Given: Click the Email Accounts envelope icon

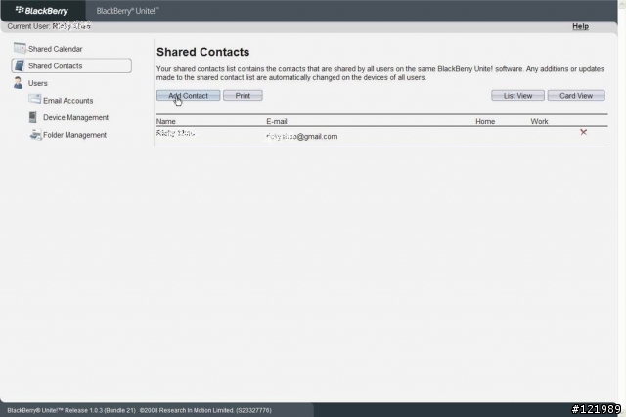Looking at the screenshot, I should [x=35, y=100].
